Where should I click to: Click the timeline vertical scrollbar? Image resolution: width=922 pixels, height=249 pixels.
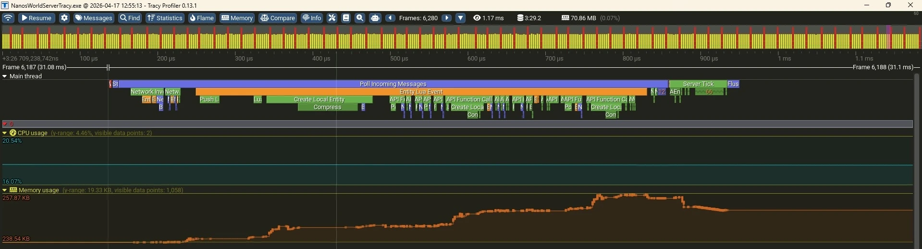coord(917,161)
